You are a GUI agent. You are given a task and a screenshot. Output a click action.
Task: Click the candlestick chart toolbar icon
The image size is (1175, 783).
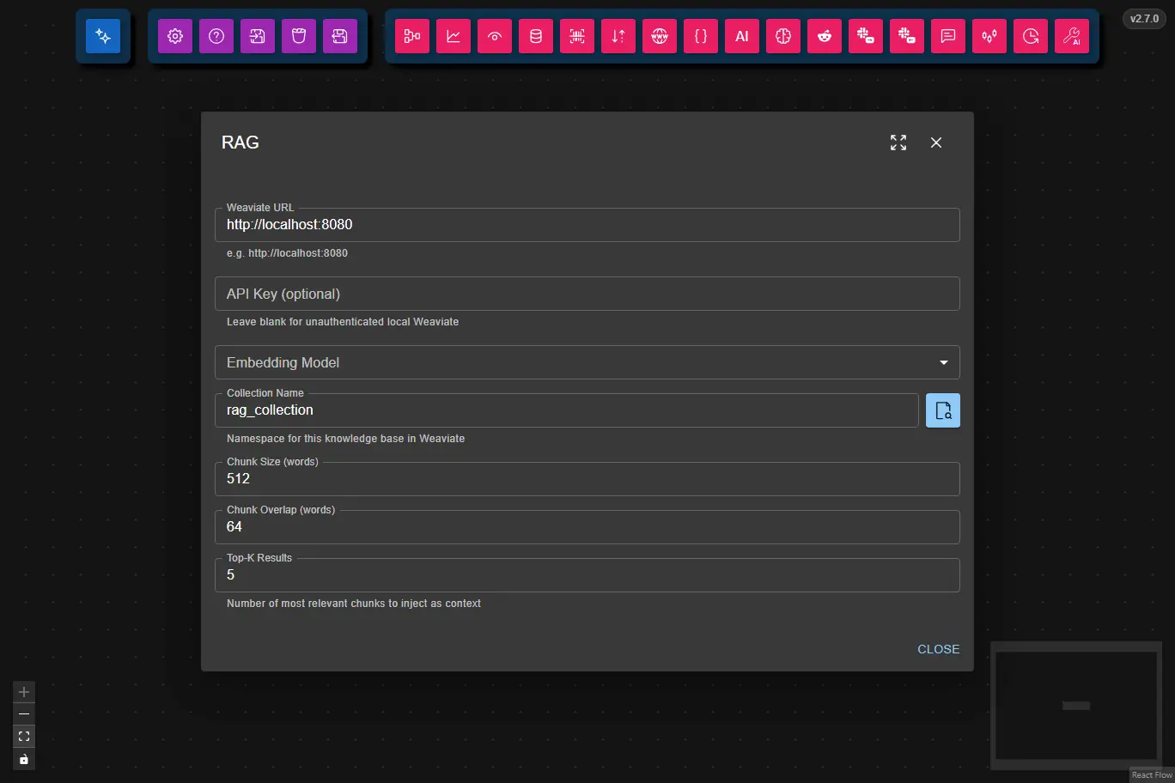[x=989, y=36]
